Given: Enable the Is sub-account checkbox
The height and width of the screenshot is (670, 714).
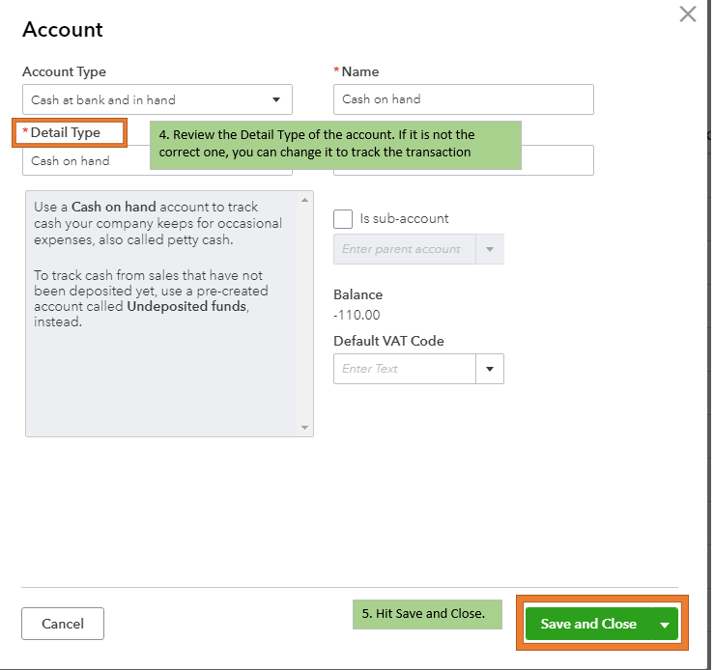Looking at the screenshot, I should (x=343, y=219).
